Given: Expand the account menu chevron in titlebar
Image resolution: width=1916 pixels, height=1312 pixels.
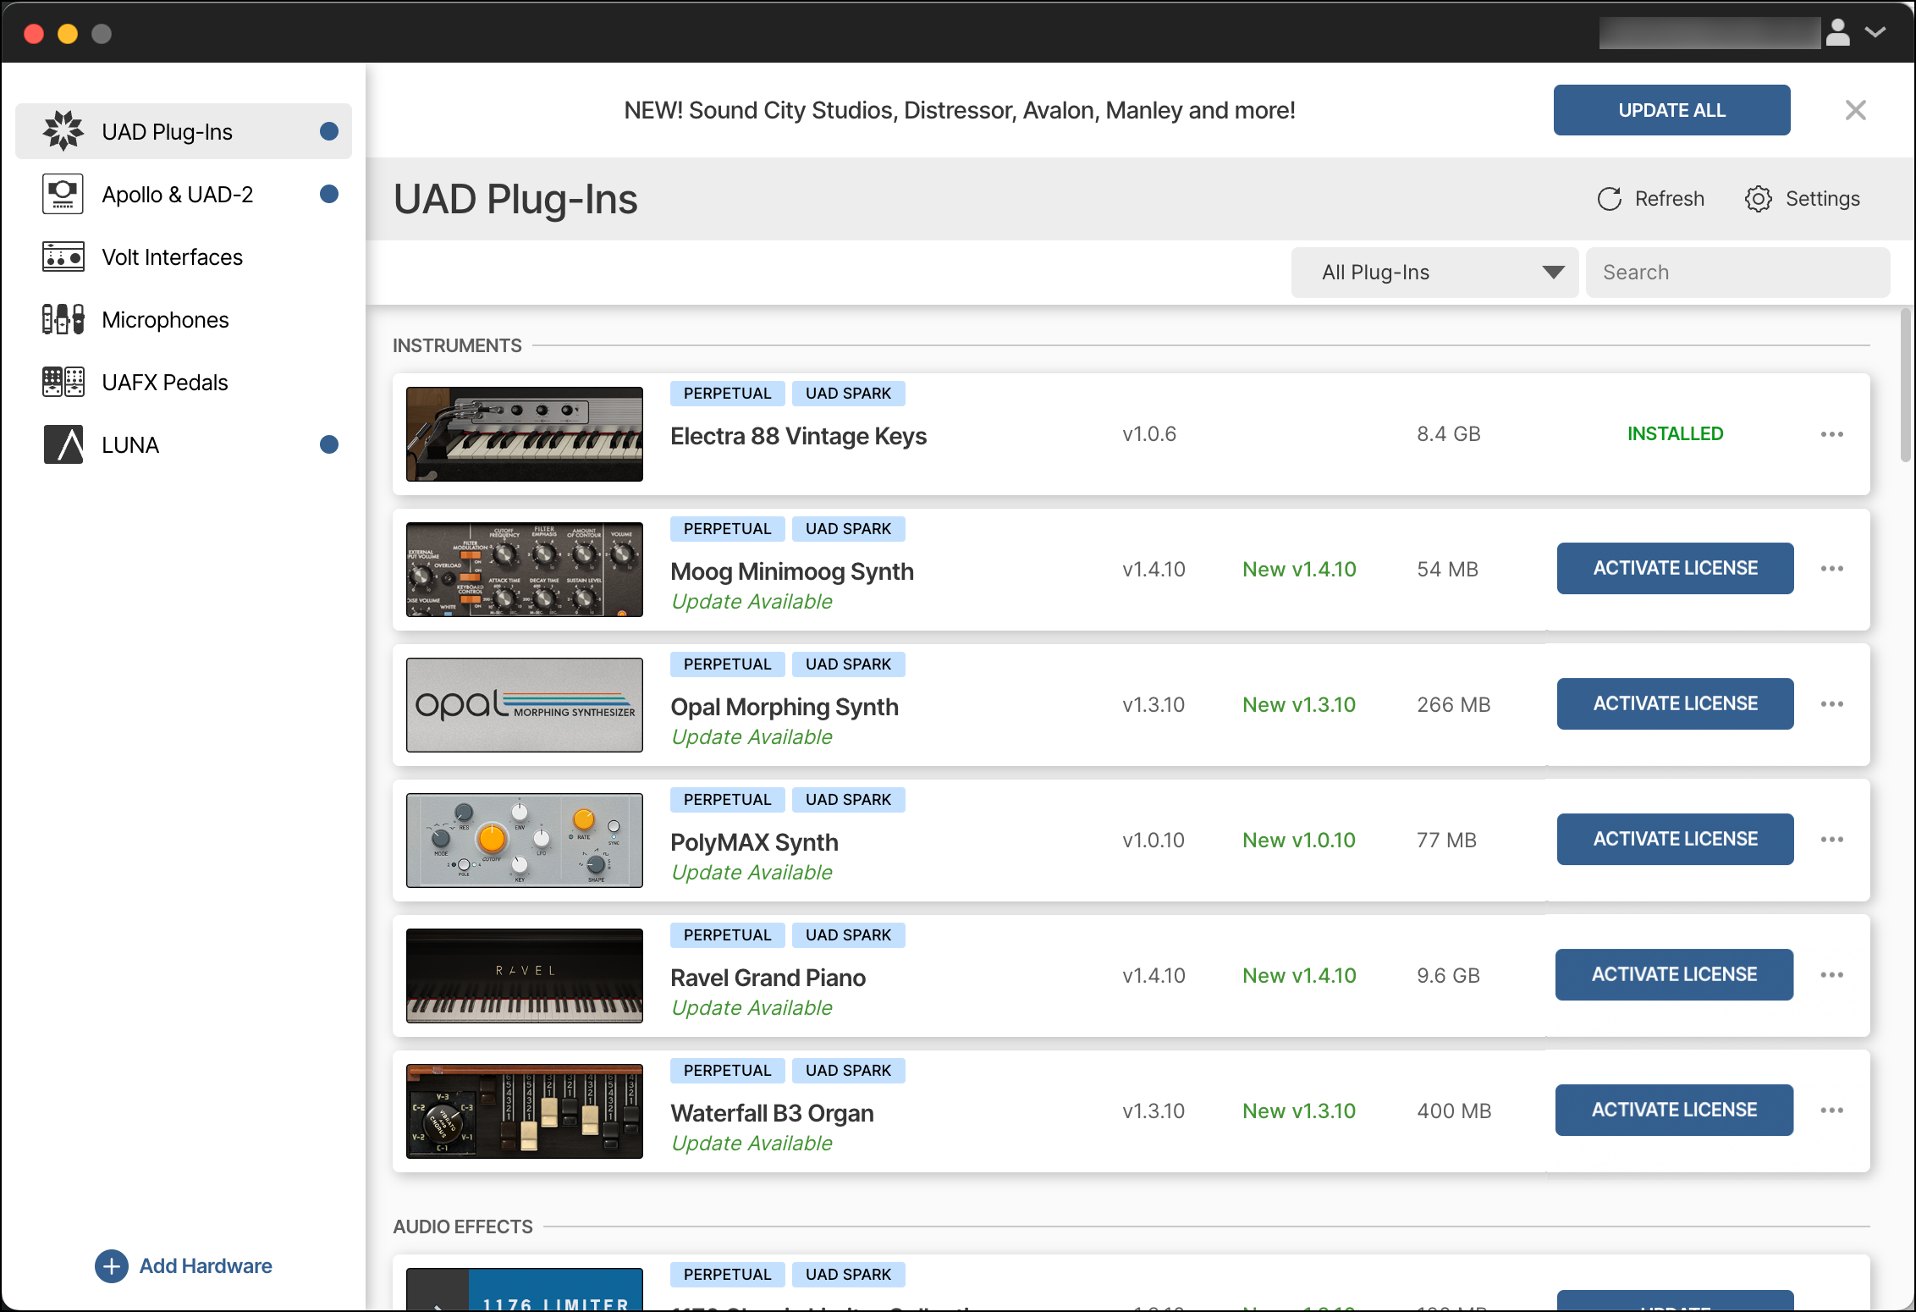Looking at the screenshot, I should coord(1875,32).
